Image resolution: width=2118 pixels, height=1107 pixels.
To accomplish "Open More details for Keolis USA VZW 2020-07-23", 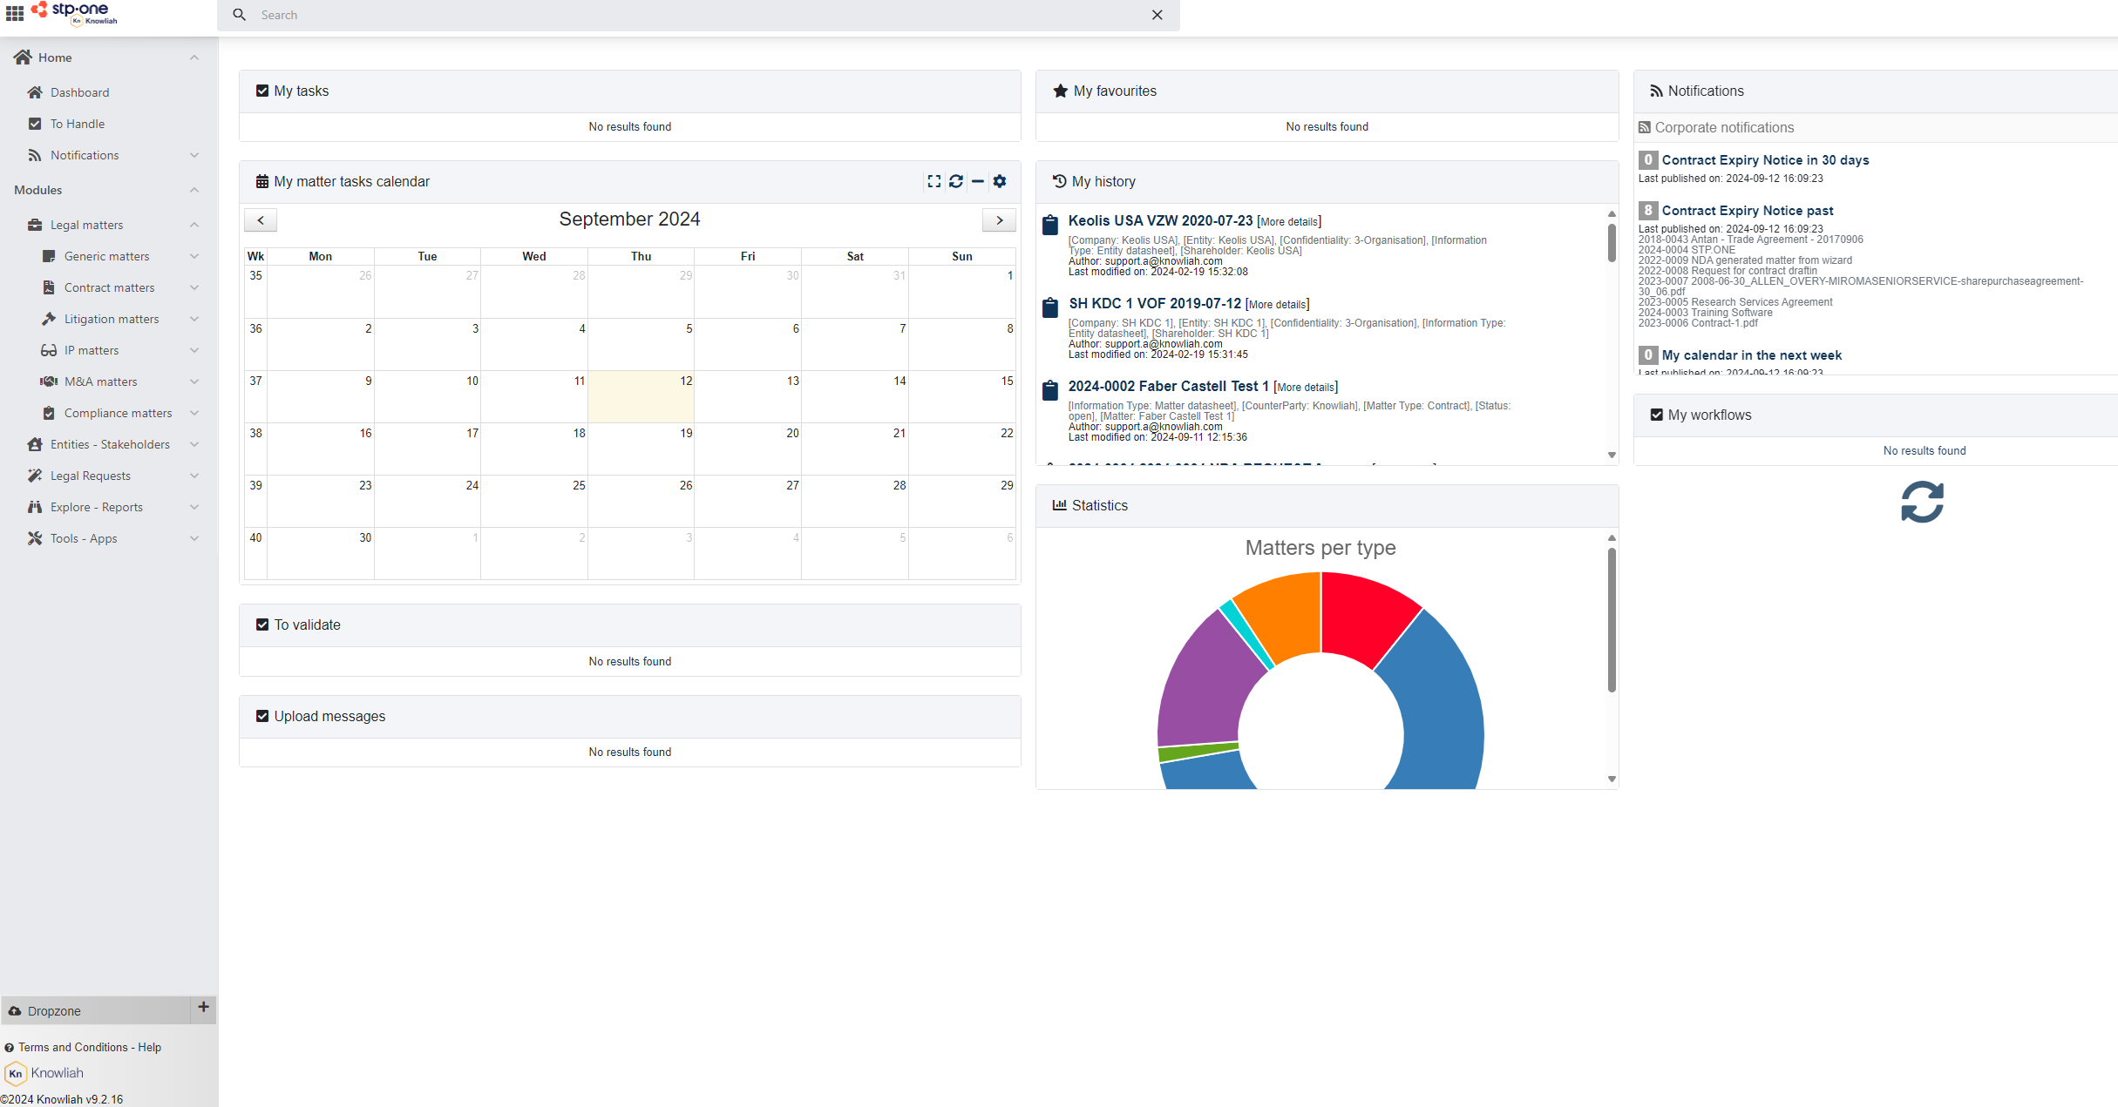I will point(1288,220).
